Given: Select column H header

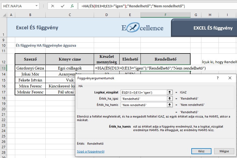Looking at the screenshot, I should coord(210,15).
